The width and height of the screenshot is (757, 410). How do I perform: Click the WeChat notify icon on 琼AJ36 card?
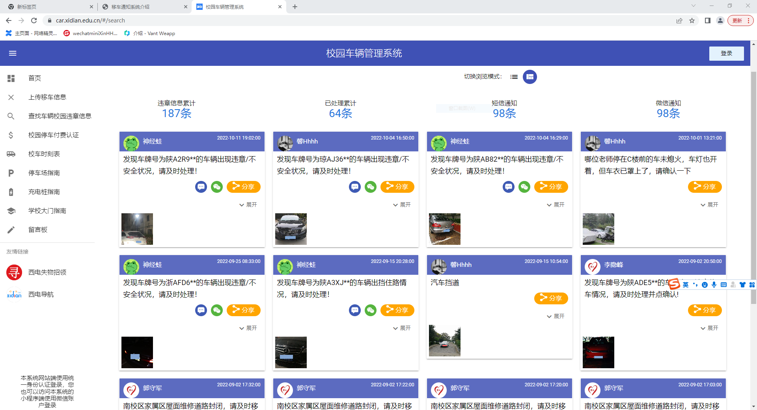[x=371, y=186]
